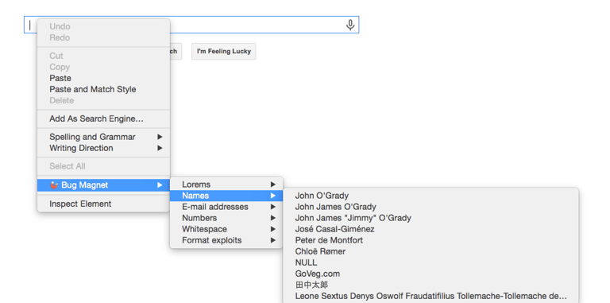This screenshot has height=303, width=610.
Task: Open the Numbers submenu
Action: click(x=226, y=218)
